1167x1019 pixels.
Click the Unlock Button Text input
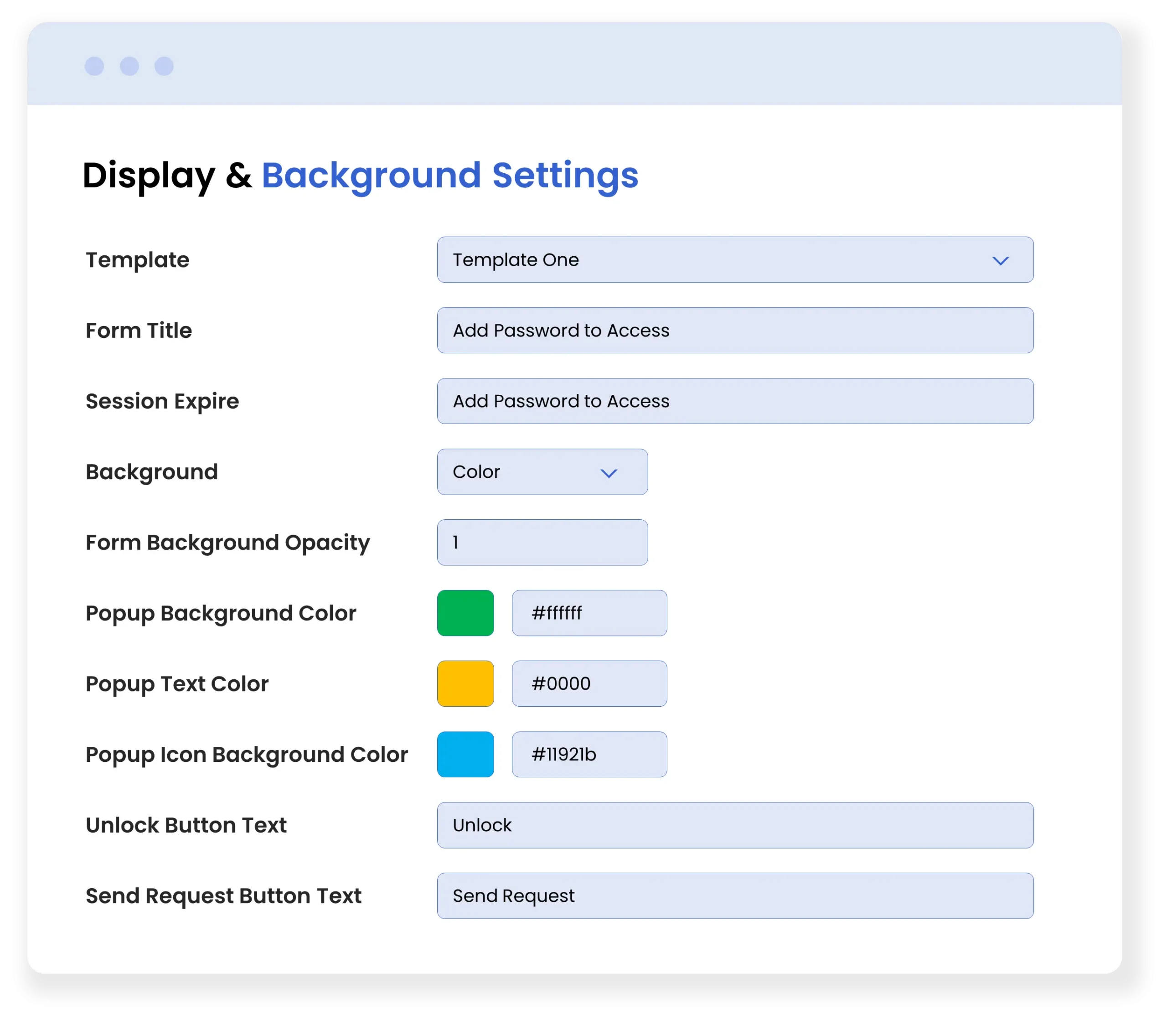click(734, 825)
